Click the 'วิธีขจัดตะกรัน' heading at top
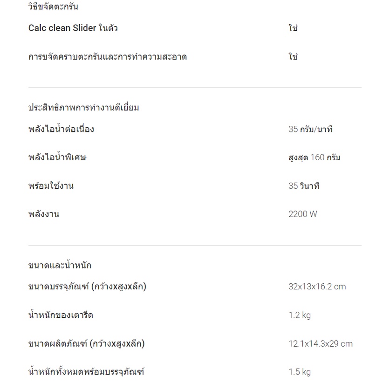This screenshot has width=383, height=383. [53, 7]
